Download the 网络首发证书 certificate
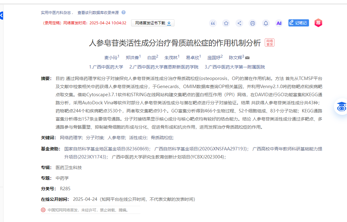 click(x=150, y=23)
